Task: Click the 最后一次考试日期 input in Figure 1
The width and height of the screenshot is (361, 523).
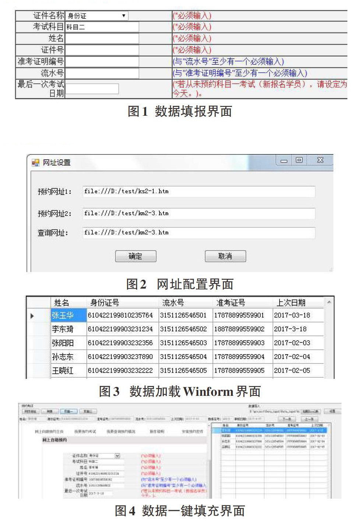Action: 92,89
